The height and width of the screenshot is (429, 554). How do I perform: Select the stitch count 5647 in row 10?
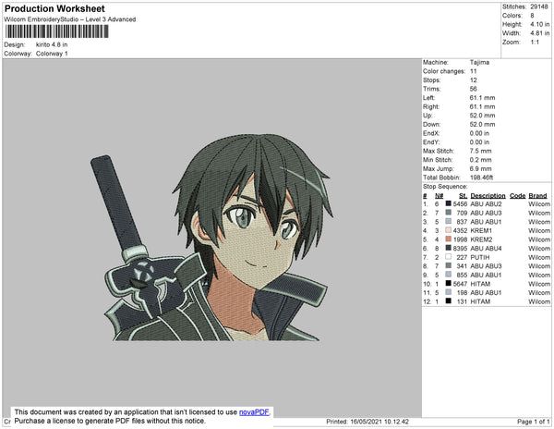pos(460,284)
